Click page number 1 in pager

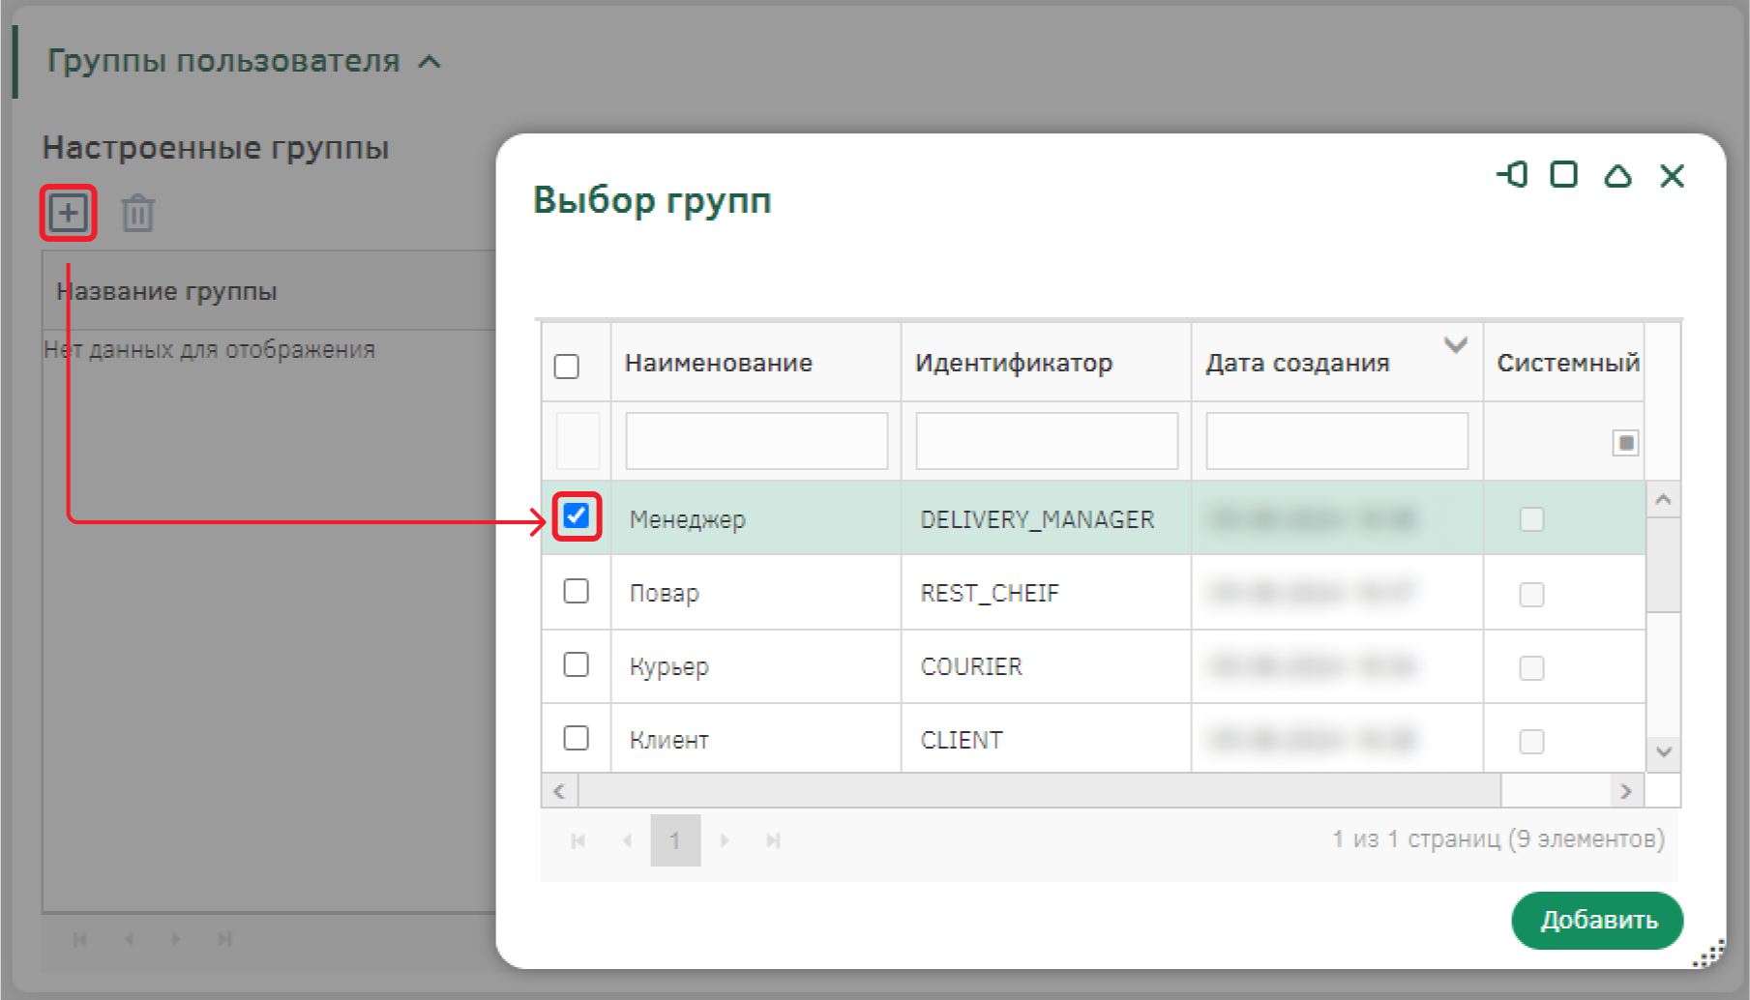tap(675, 840)
